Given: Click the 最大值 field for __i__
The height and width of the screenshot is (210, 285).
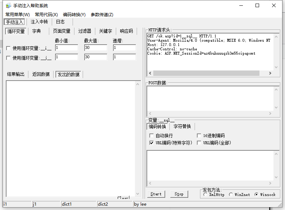Looking at the screenshot, I should [x=96, y=48].
